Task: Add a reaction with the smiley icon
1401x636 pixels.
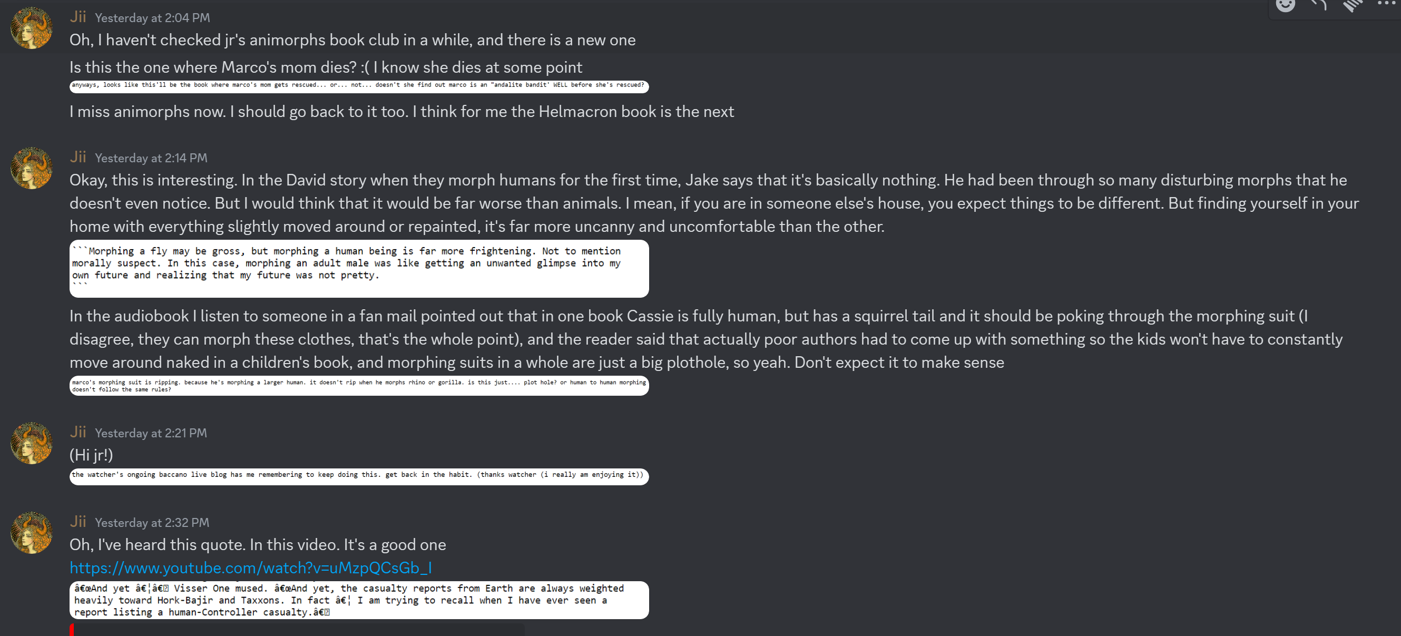Action: pos(1286,5)
